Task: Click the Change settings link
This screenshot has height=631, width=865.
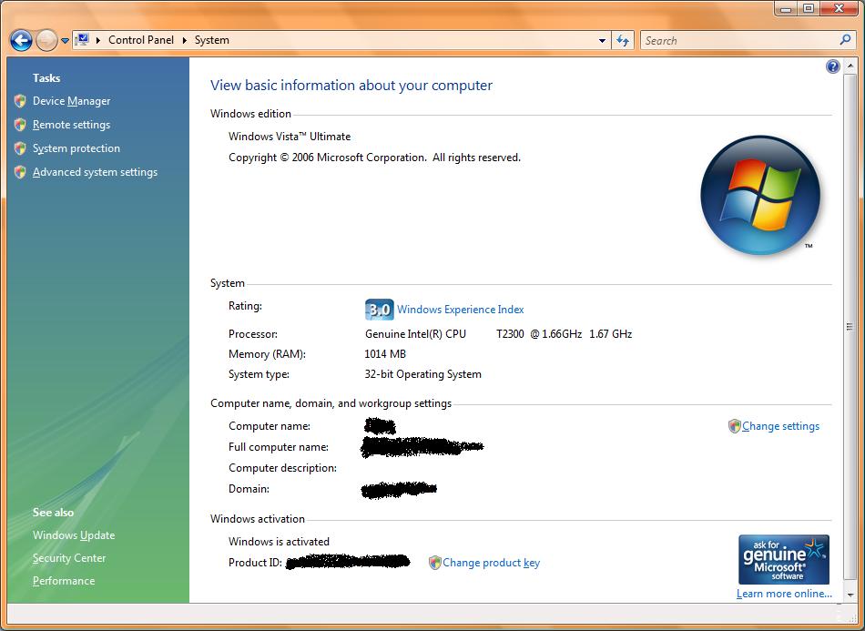Action: point(780,426)
